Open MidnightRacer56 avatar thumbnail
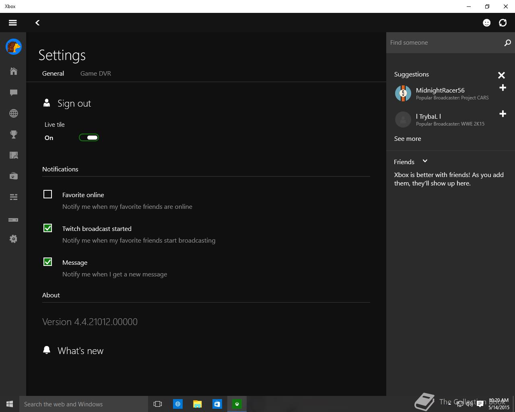This screenshot has width=515, height=412. click(x=403, y=93)
